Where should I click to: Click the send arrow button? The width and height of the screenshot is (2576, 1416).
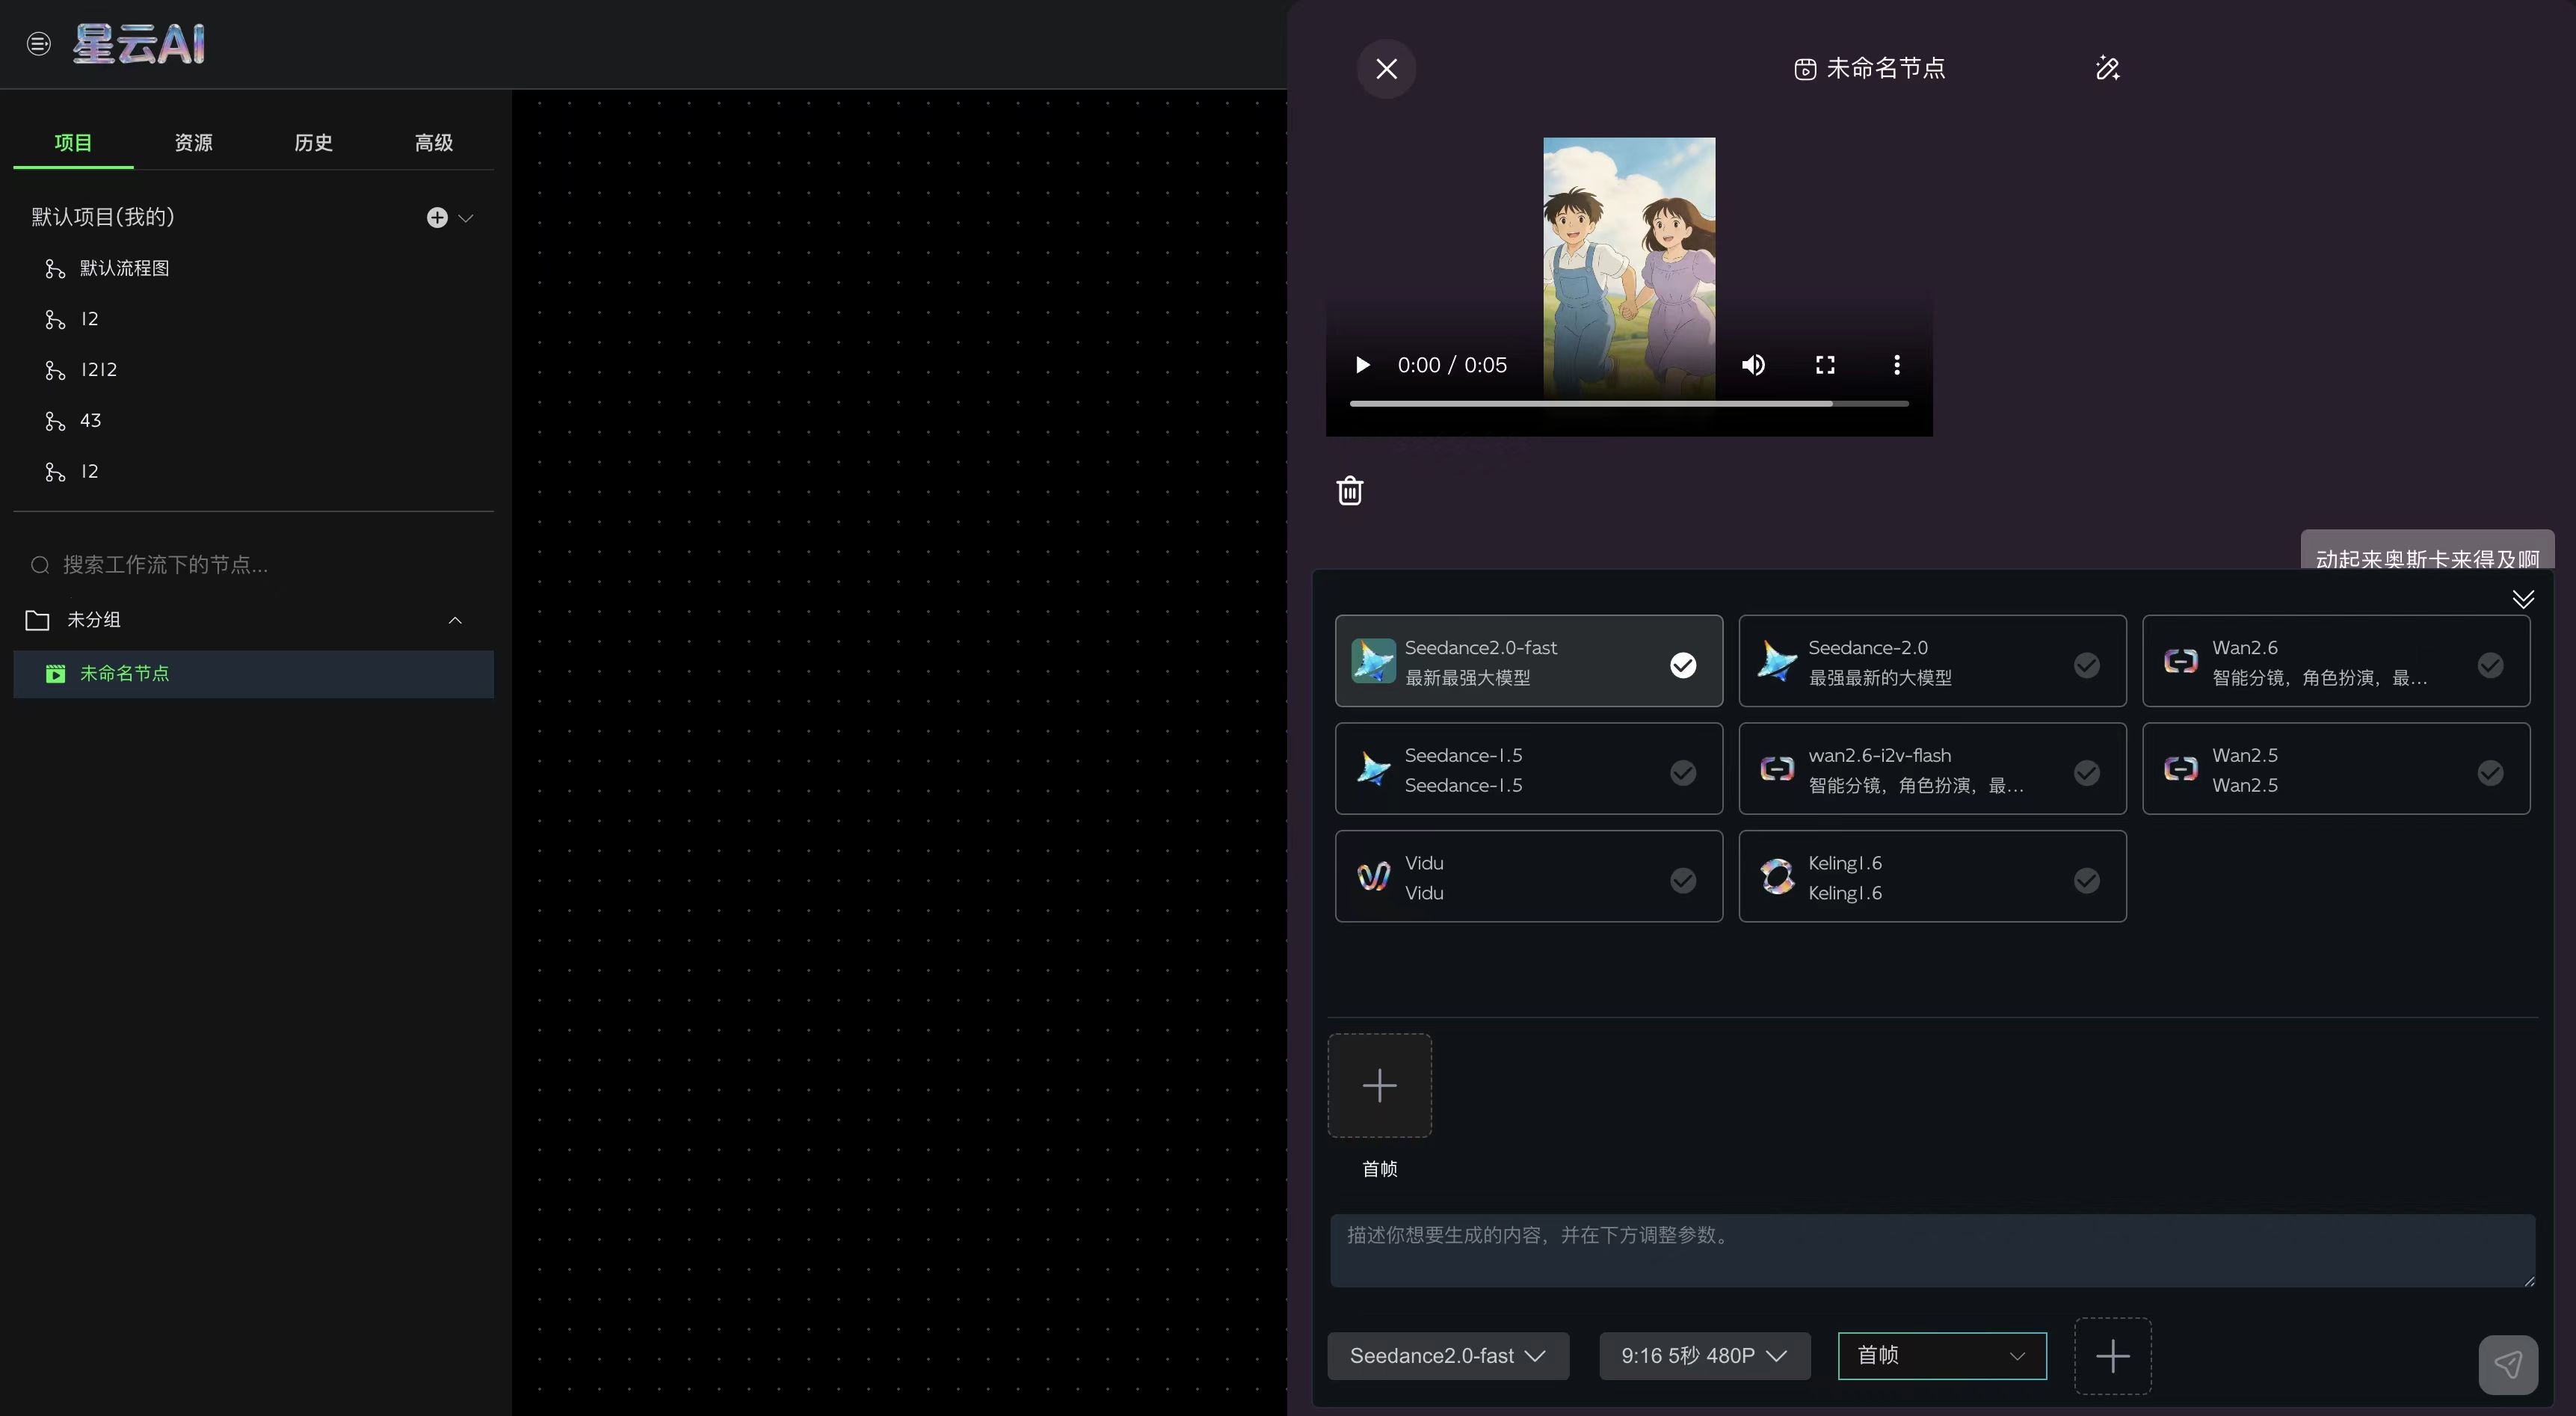click(x=2507, y=1364)
